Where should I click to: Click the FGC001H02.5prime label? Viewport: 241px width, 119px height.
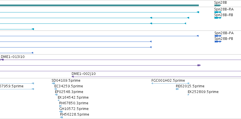tap(168, 81)
